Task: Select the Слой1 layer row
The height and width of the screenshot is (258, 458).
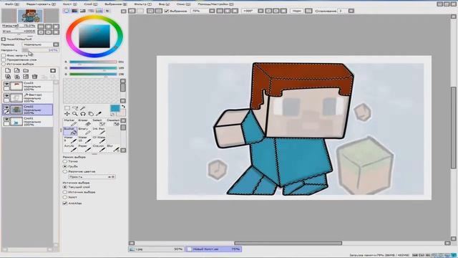Action: pos(28,121)
